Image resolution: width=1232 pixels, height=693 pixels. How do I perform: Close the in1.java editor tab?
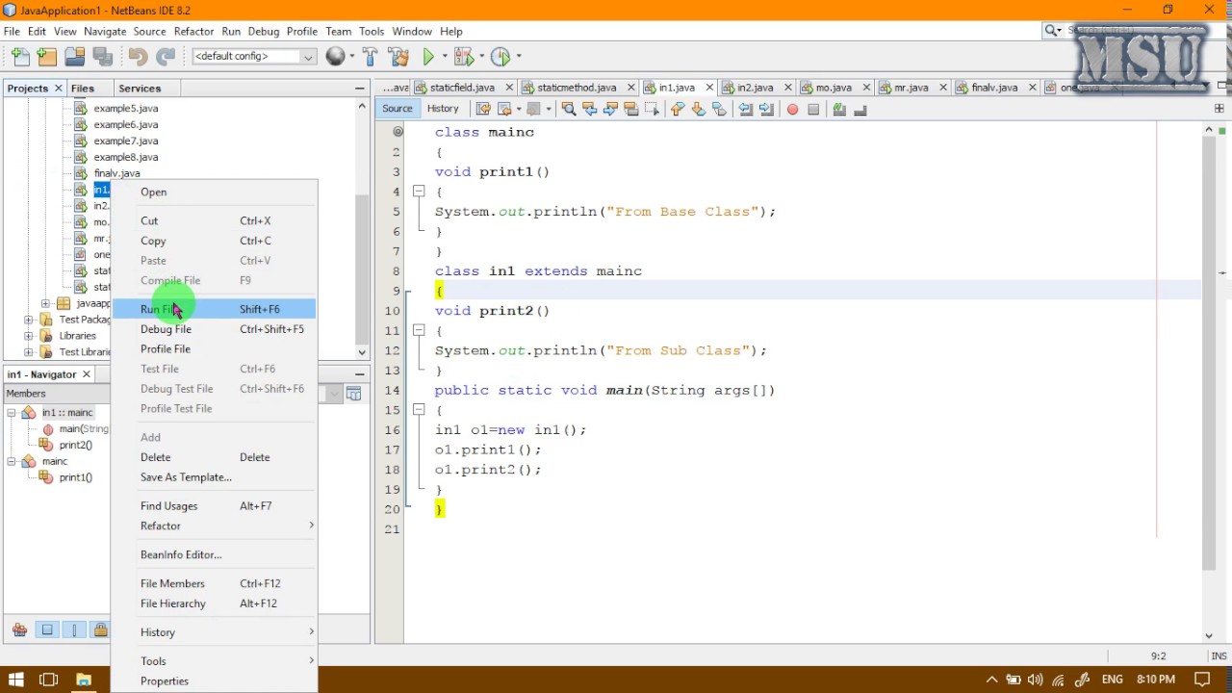pyautogui.click(x=709, y=88)
